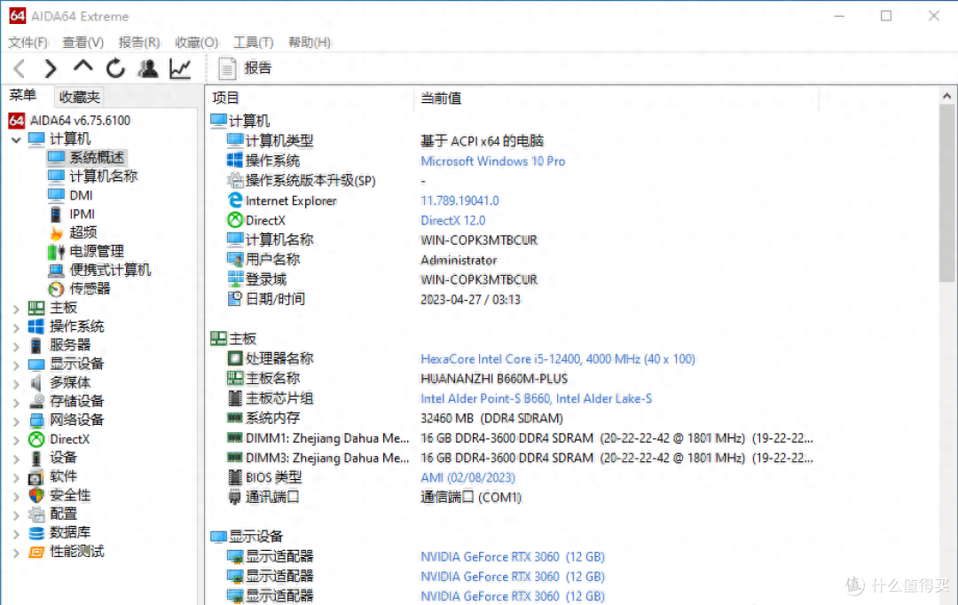Select the IPMI tree item
958x605 pixels.
click(82, 215)
